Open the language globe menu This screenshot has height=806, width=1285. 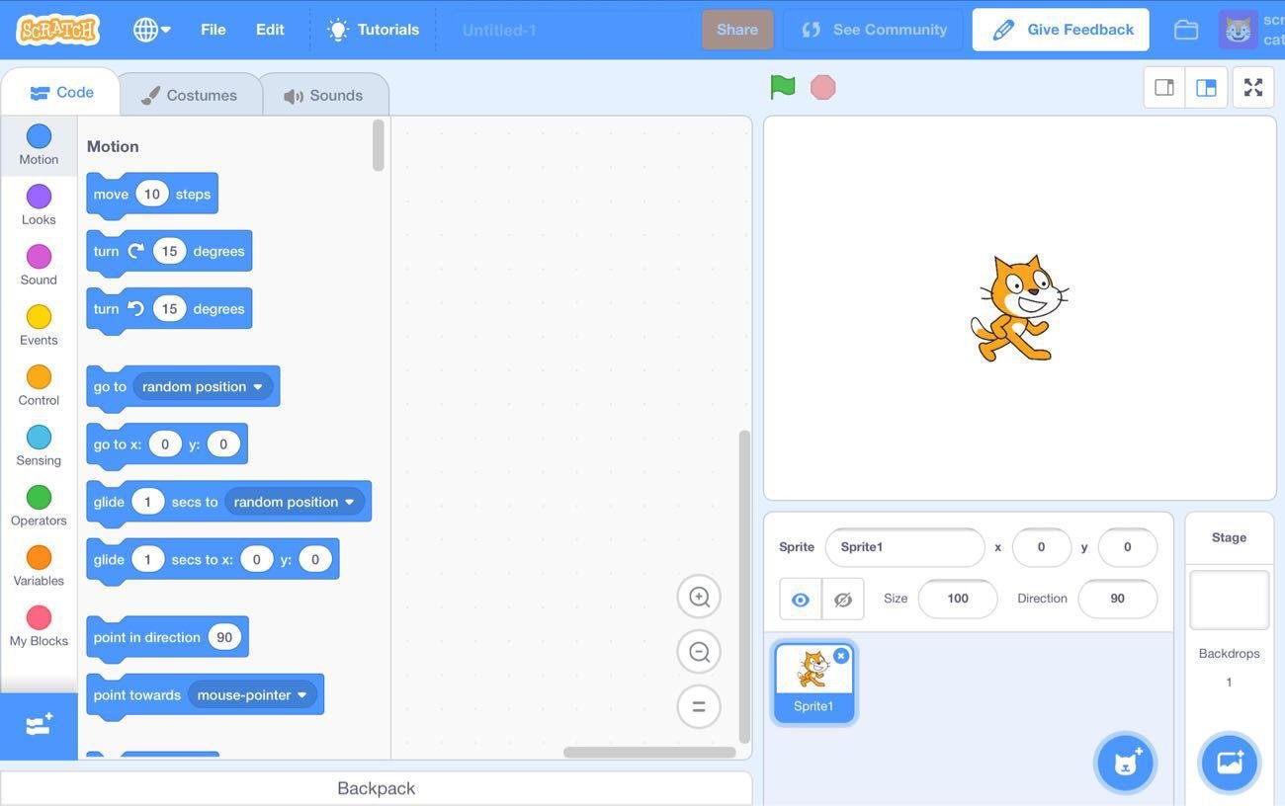click(151, 30)
